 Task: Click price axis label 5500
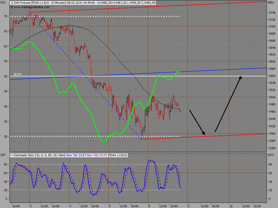[x=272, y=97]
